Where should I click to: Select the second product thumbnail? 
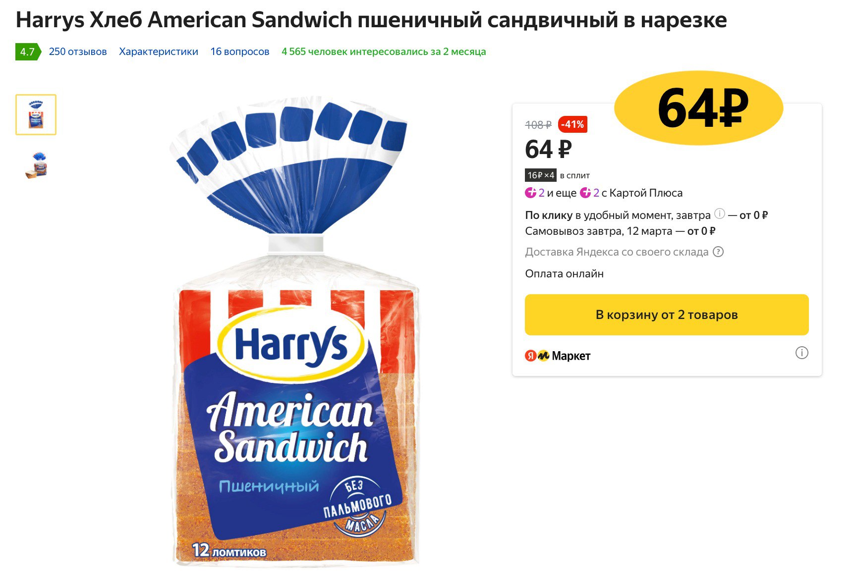36,165
